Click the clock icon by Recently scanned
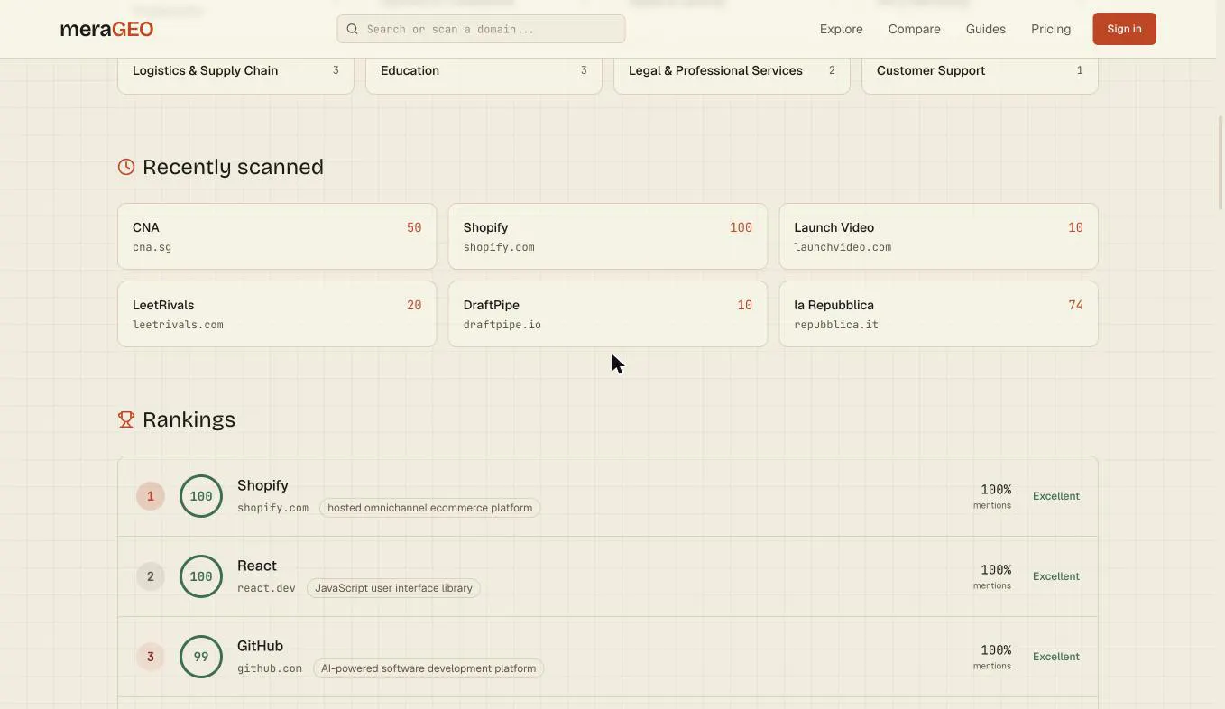Image resolution: width=1225 pixels, height=709 pixels. coord(126,167)
